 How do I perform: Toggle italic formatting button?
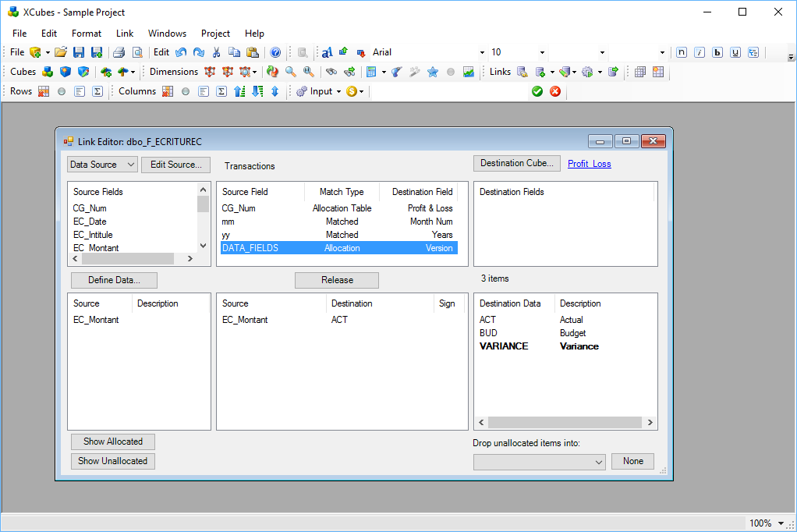coord(700,52)
